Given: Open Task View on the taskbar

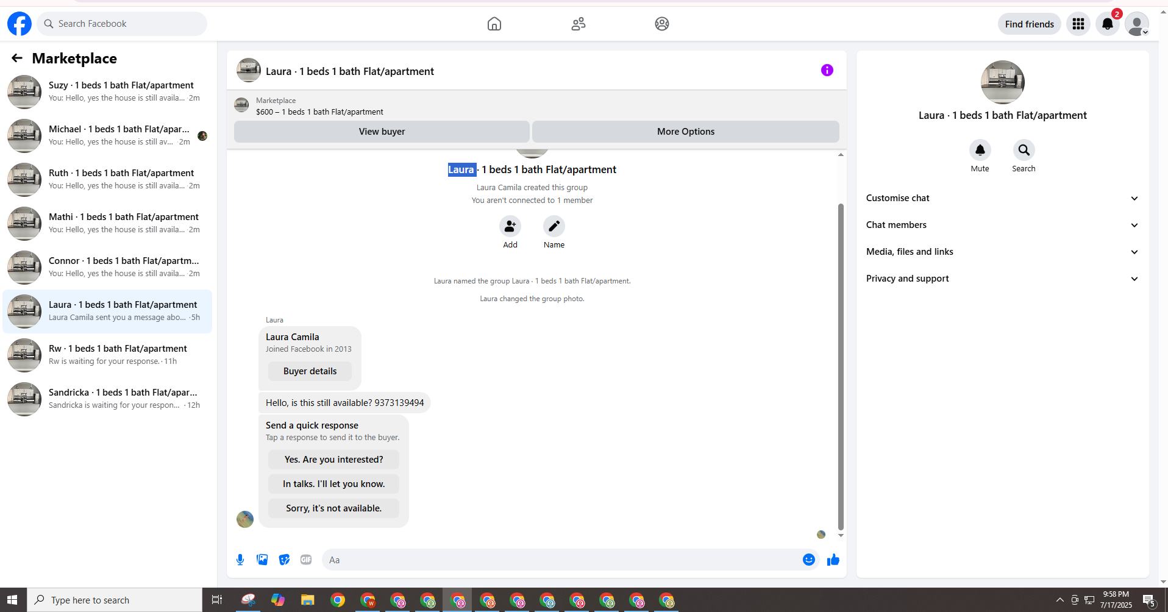Looking at the screenshot, I should coord(216,600).
